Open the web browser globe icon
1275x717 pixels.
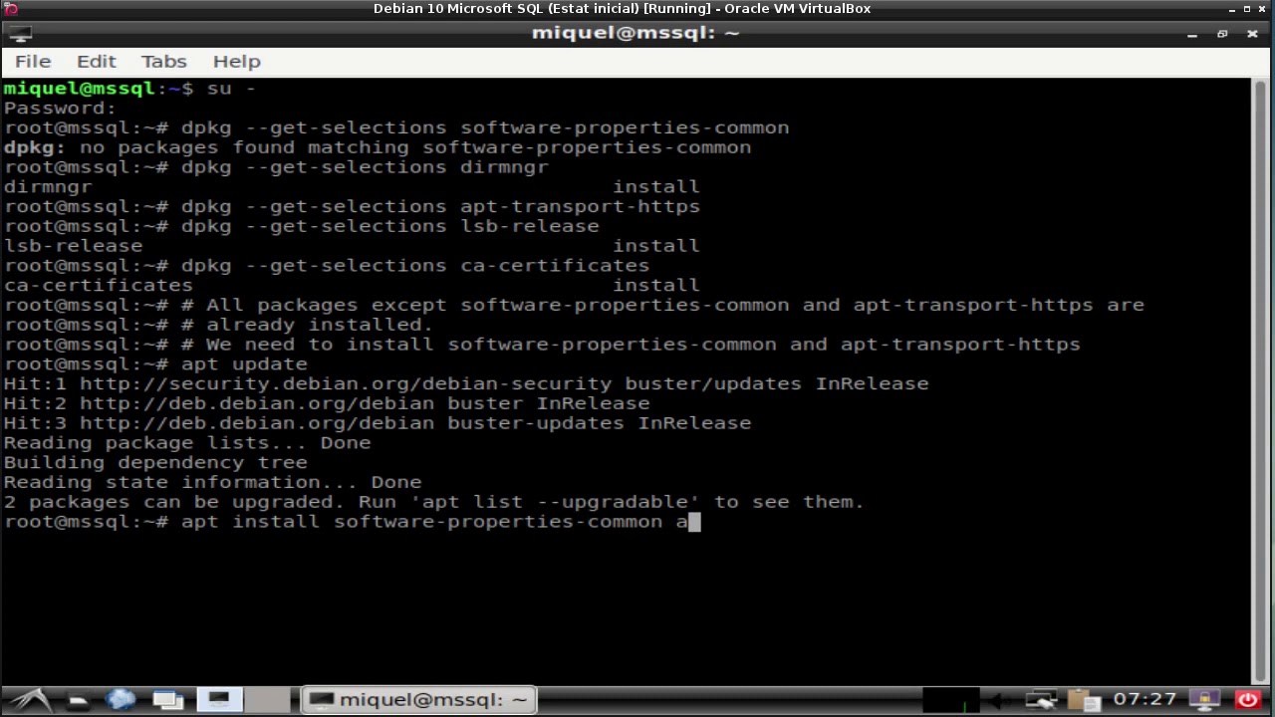click(121, 700)
